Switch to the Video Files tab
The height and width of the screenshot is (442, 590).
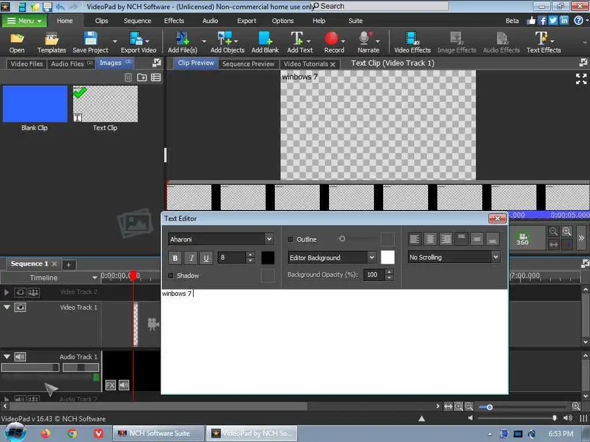(27, 64)
